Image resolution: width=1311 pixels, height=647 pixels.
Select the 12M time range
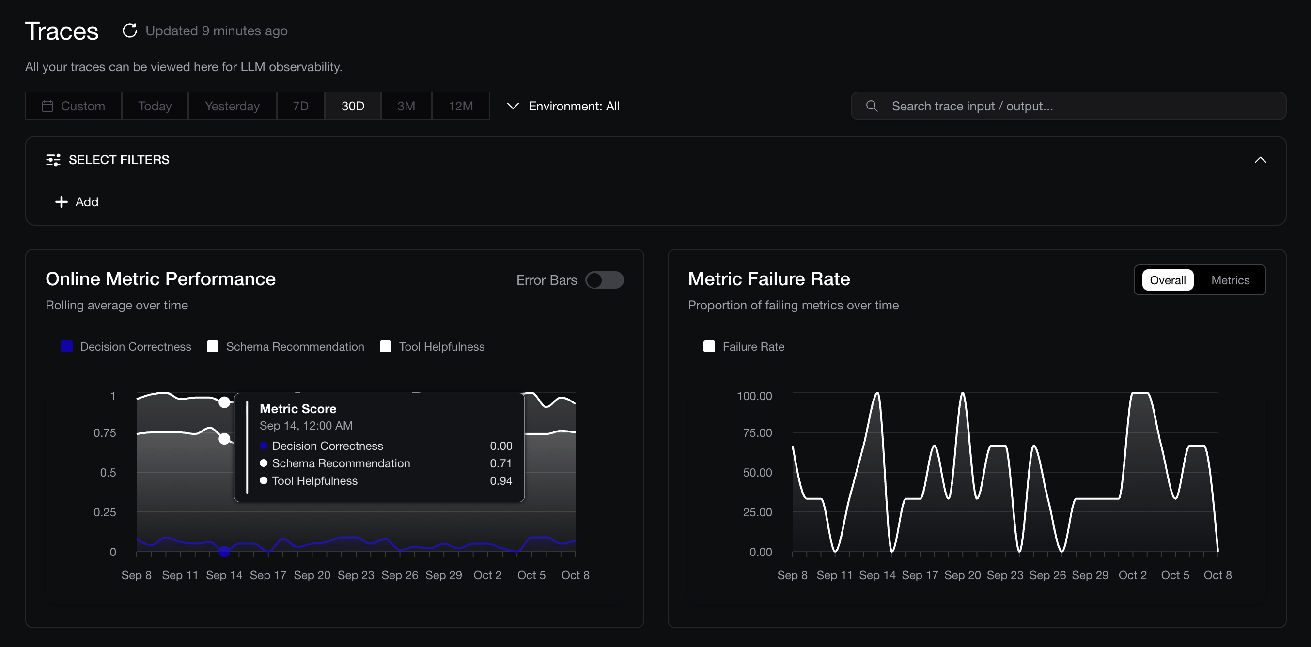(x=460, y=106)
